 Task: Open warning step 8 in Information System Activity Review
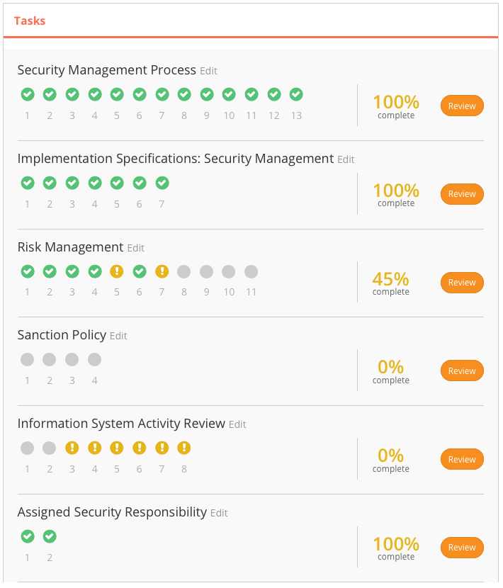pyautogui.click(x=183, y=448)
